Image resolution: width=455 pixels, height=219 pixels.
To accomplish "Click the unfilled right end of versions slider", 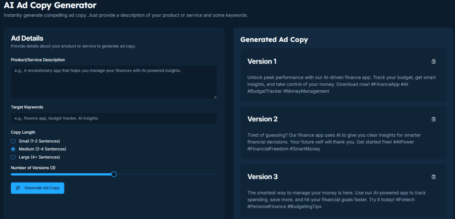I will tap(209, 175).
